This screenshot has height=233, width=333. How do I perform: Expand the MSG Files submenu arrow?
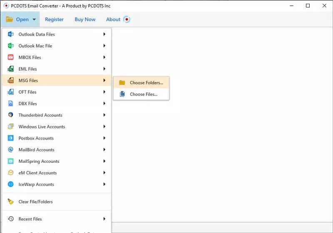click(104, 80)
